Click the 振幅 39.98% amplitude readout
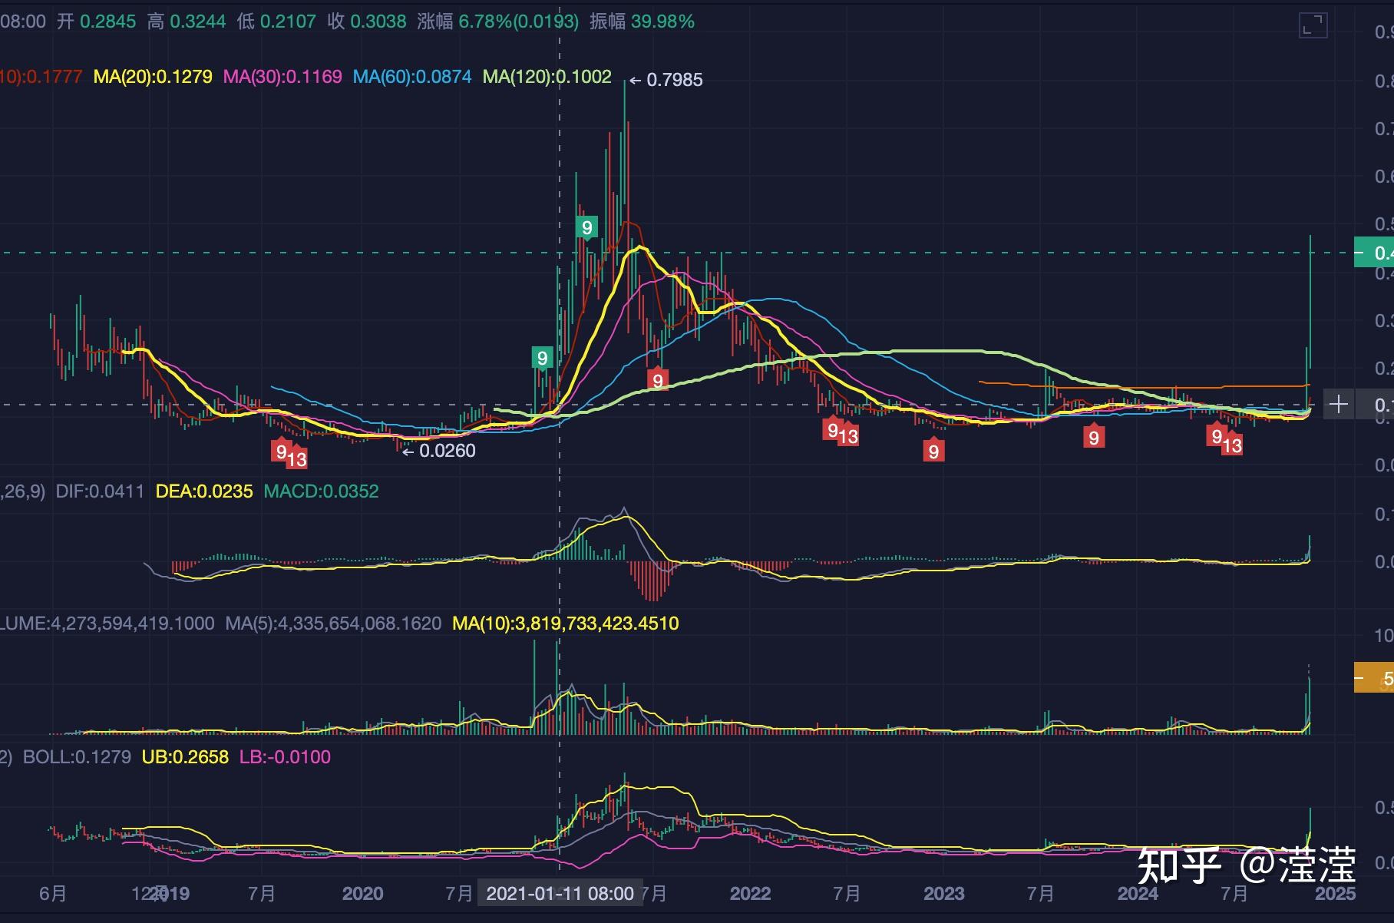 (642, 22)
